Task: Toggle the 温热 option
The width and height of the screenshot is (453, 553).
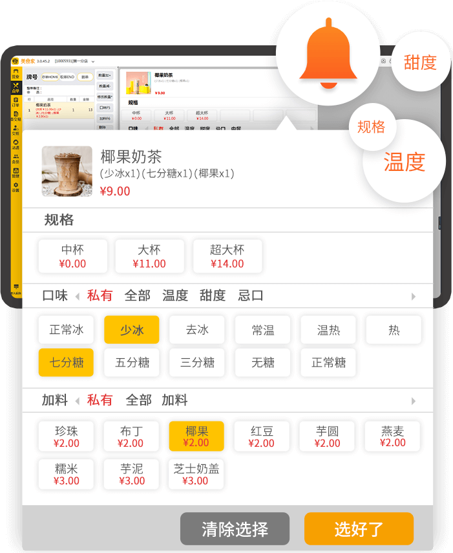Action: [x=328, y=330]
